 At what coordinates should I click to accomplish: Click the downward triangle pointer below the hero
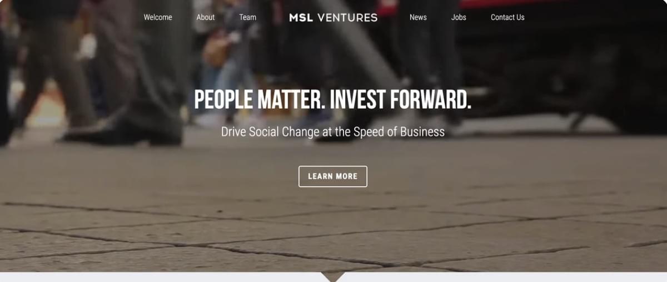click(x=333, y=276)
